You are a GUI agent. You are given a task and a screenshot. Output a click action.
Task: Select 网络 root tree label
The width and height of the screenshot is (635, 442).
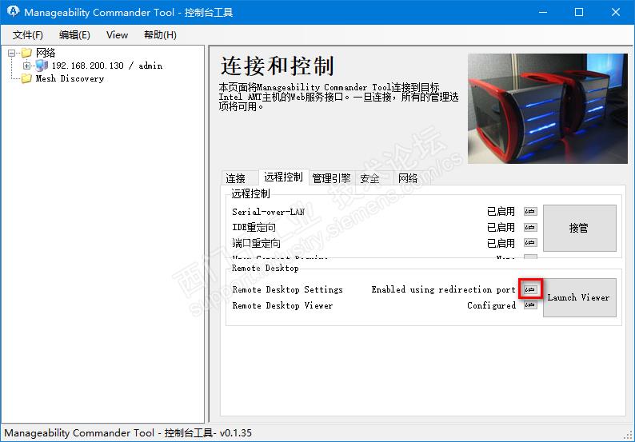click(46, 53)
